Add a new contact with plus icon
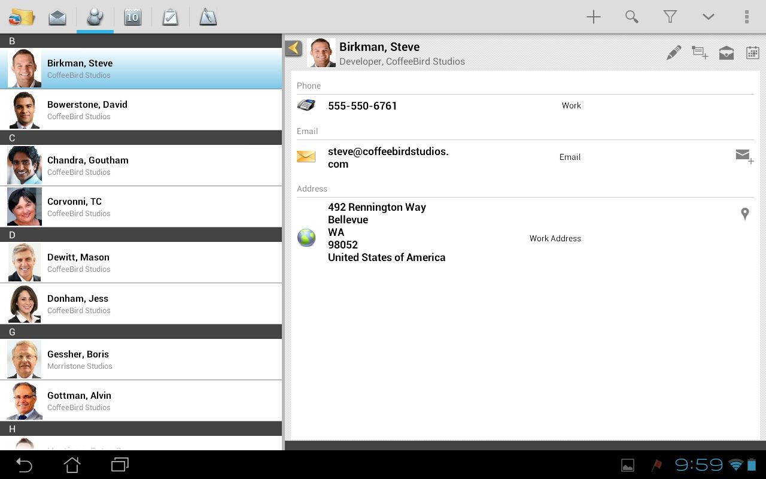This screenshot has width=766, height=479. pyautogui.click(x=593, y=17)
